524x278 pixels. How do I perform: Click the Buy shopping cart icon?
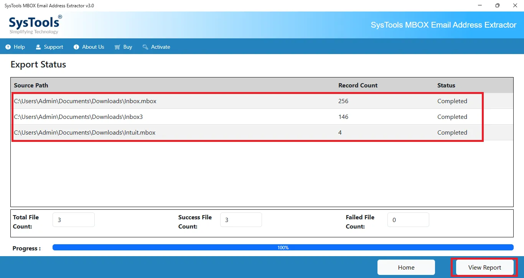(x=117, y=47)
